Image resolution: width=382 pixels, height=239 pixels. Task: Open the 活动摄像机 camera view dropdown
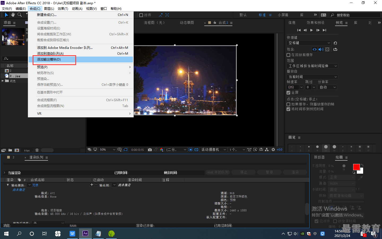point(214,150)
